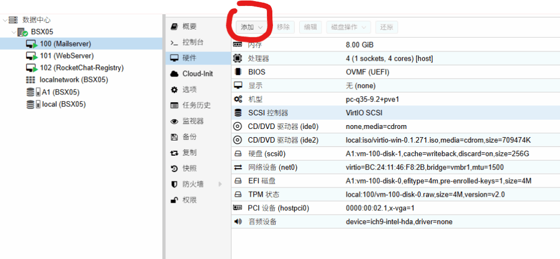Viewport: 560px width, 259px height.
Task: Click the 还原 button
Action: [387, 27]
